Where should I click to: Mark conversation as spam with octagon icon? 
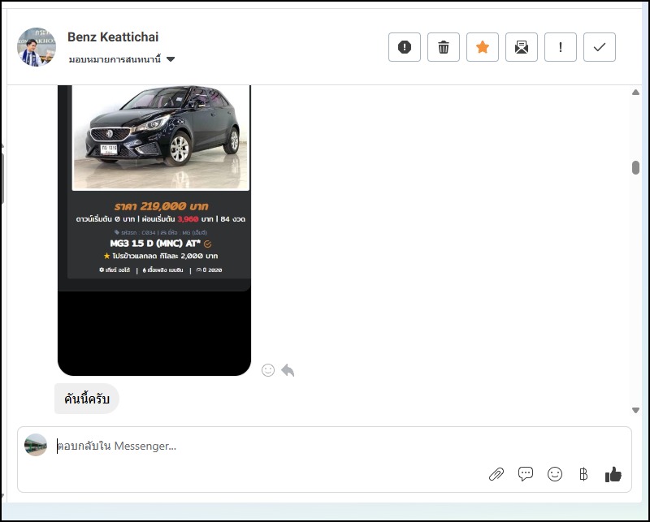[x=405, y=47]
